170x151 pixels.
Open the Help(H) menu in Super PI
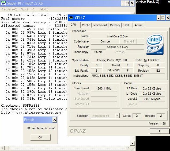coord(43,9)
